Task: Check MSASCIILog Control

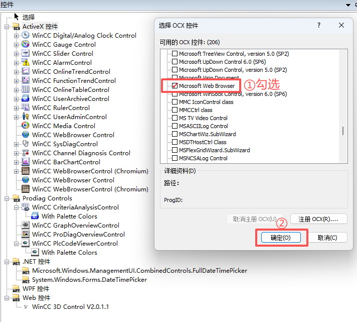Action: click(174, 126)
